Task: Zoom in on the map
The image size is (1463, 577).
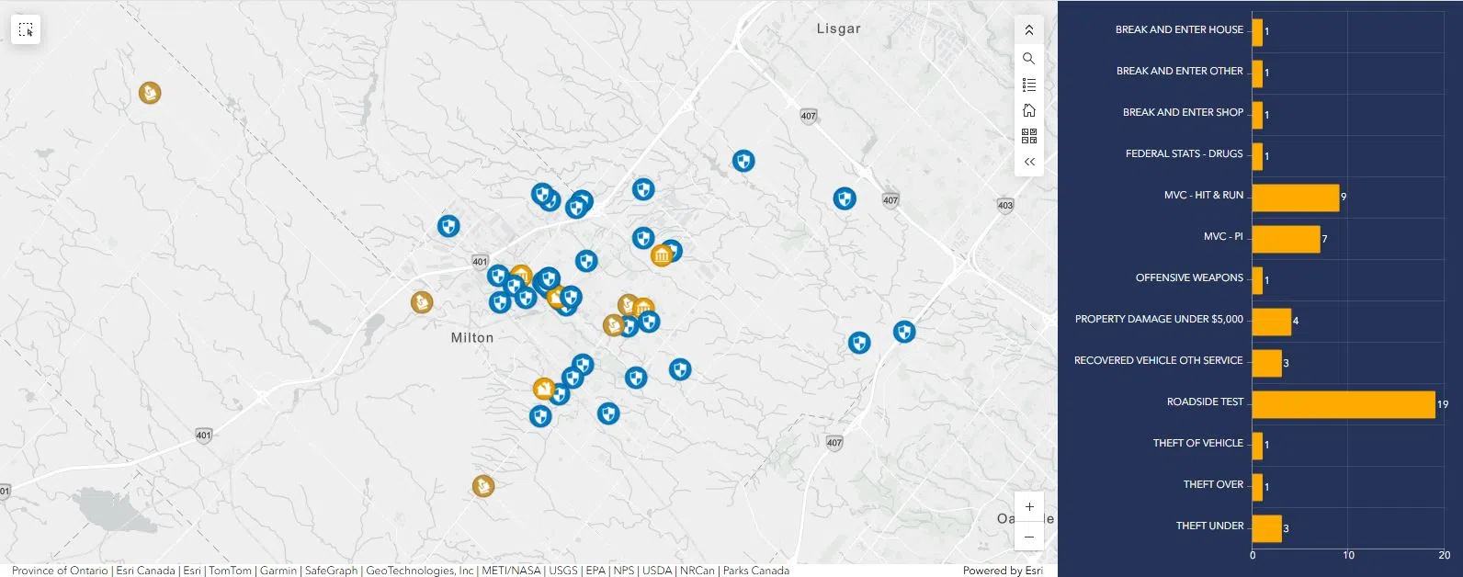Action: pos(1028,507)
